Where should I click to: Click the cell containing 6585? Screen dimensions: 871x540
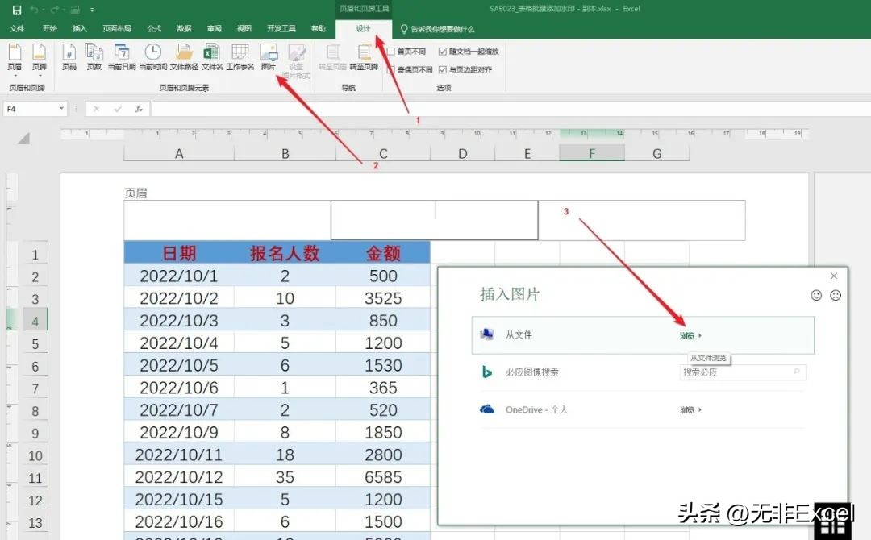pyautogui.click(x=383, y=477)
